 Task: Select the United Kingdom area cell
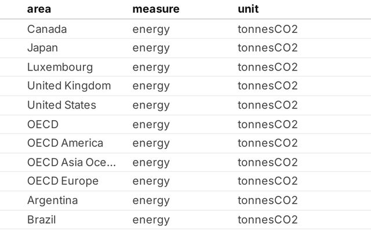click(68, 86)
